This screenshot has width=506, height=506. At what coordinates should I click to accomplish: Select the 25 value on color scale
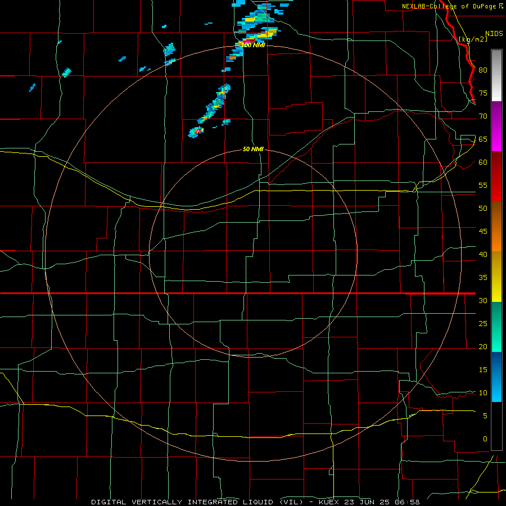[x=483, y=324]
